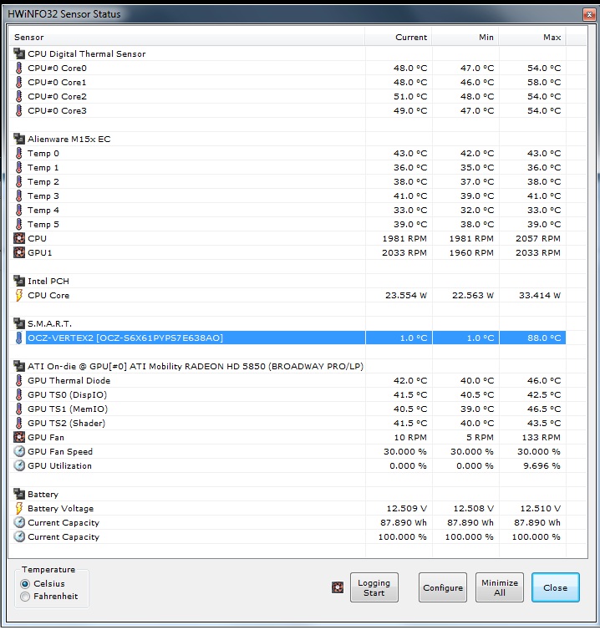
Task: Click the Battery Voltage lightning icon
Action: click(19, 508)
